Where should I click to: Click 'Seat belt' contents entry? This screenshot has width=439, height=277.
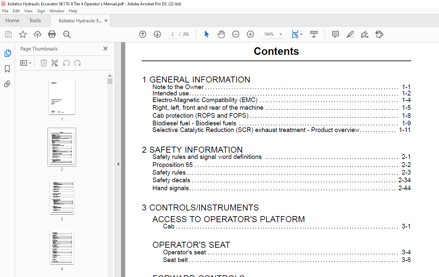click(x=175, y=260)
